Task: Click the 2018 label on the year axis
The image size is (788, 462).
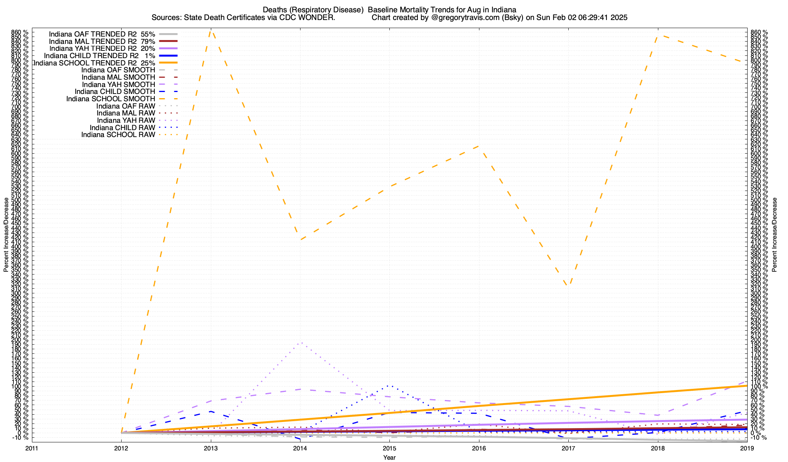Action: click(658, 448)
